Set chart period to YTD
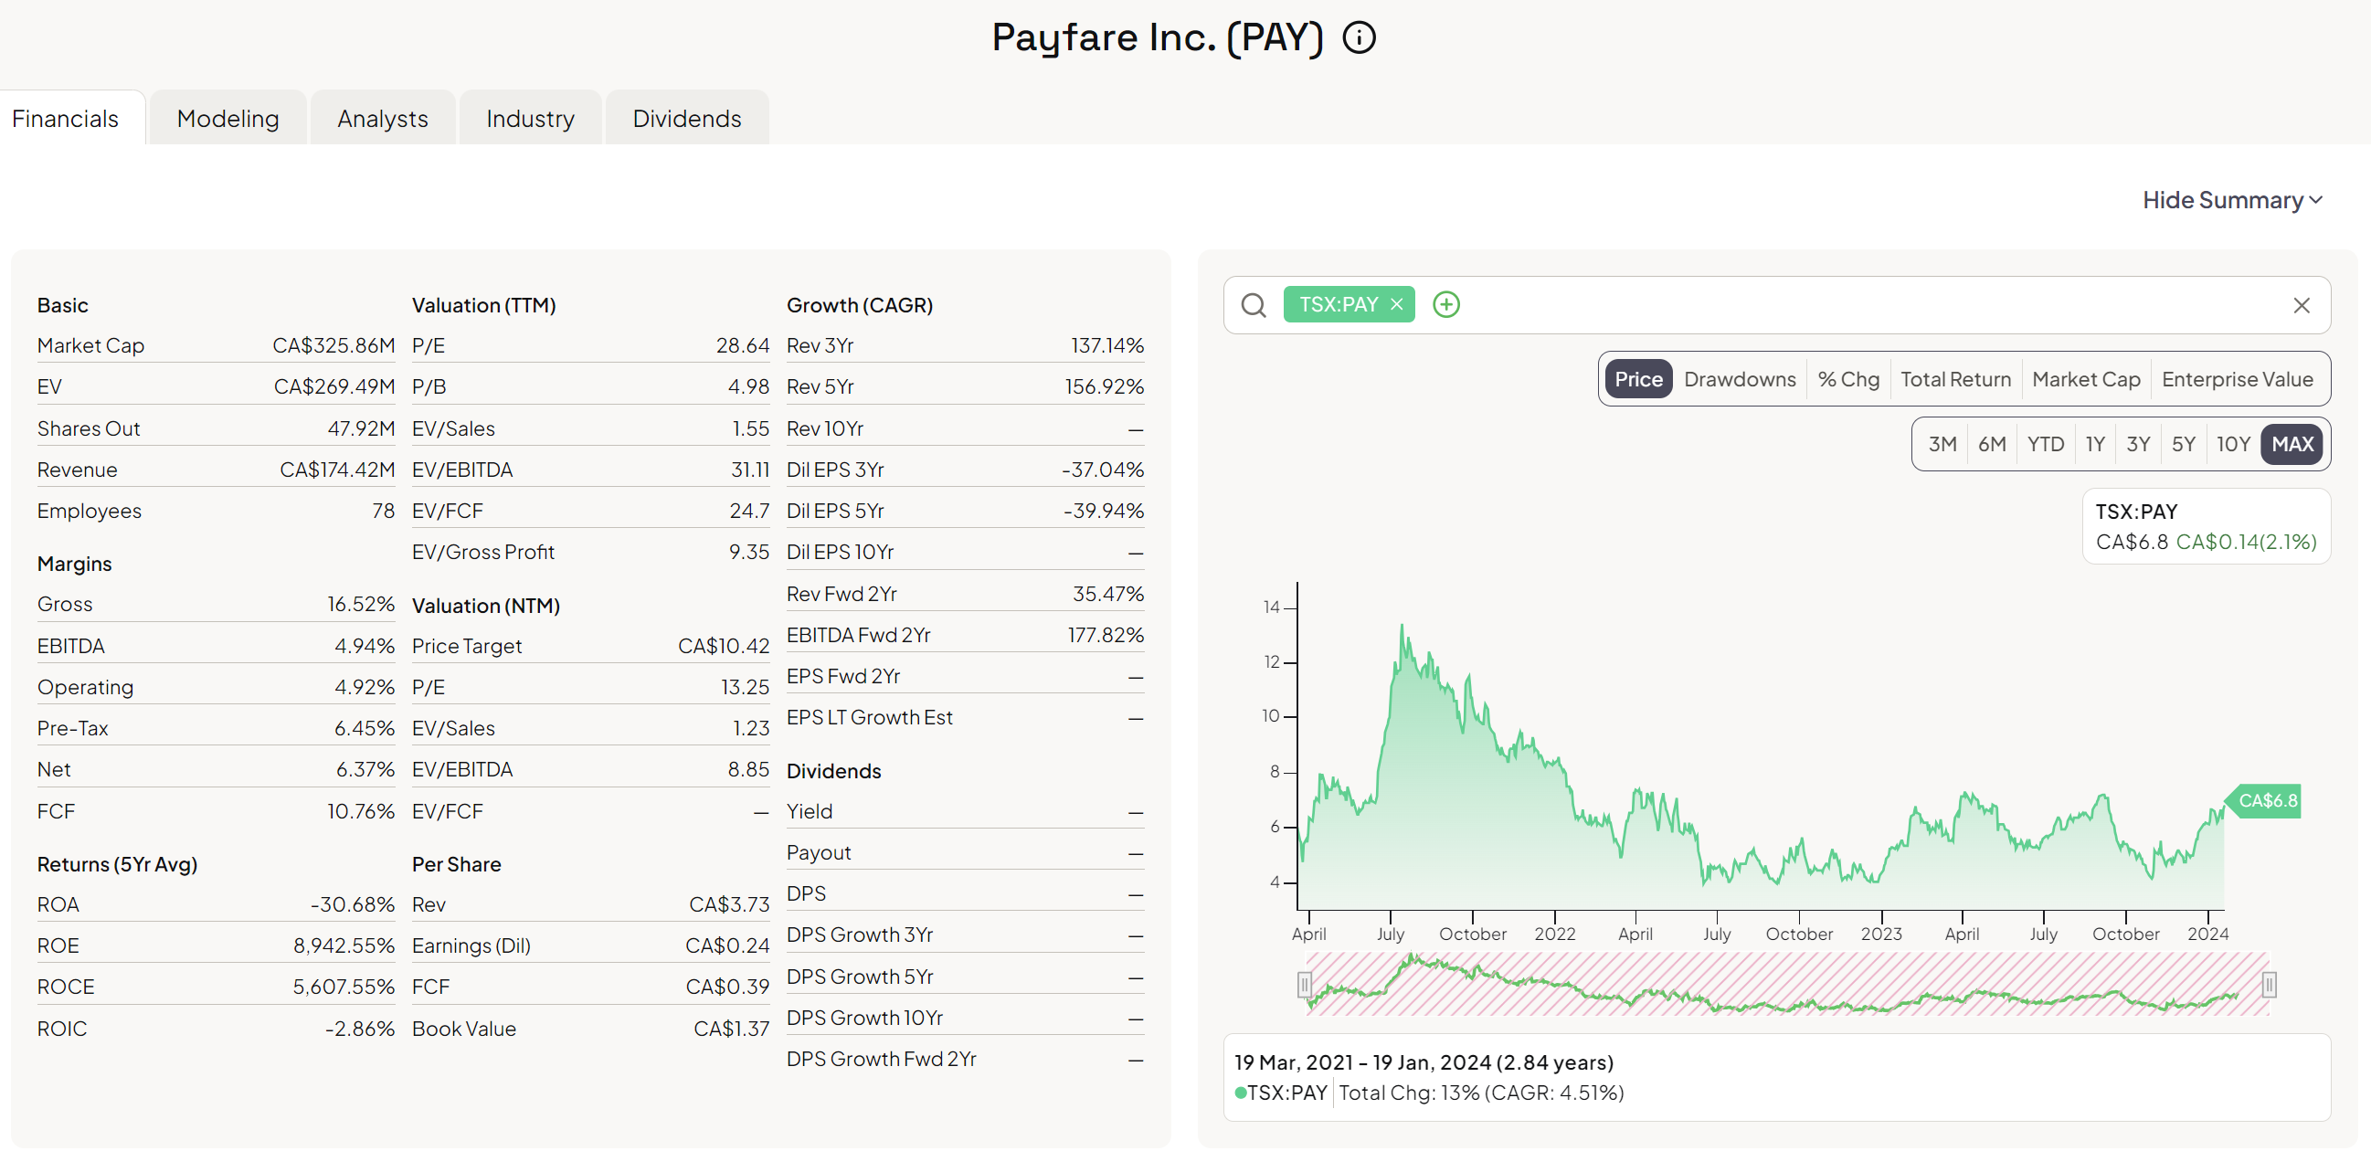 pos(2045,444)
